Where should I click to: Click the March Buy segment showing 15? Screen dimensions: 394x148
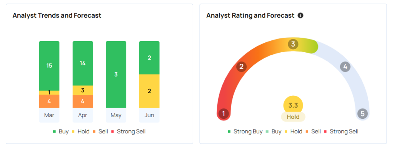click(x=49, y=66)
